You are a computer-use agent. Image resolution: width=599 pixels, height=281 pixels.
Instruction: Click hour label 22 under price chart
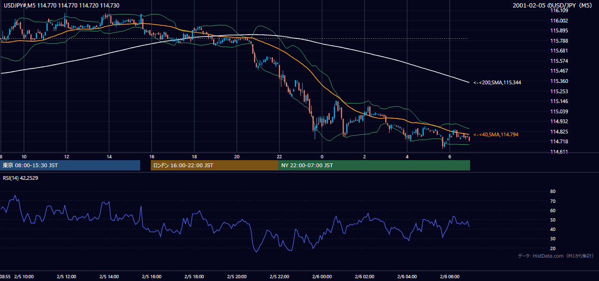point(279,156)
